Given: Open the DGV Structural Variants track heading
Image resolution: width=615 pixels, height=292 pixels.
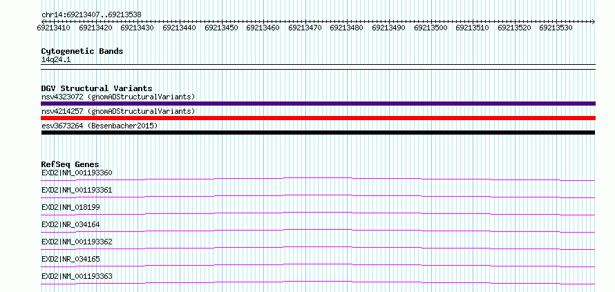Looking at the screenshot, I should 97,88.
